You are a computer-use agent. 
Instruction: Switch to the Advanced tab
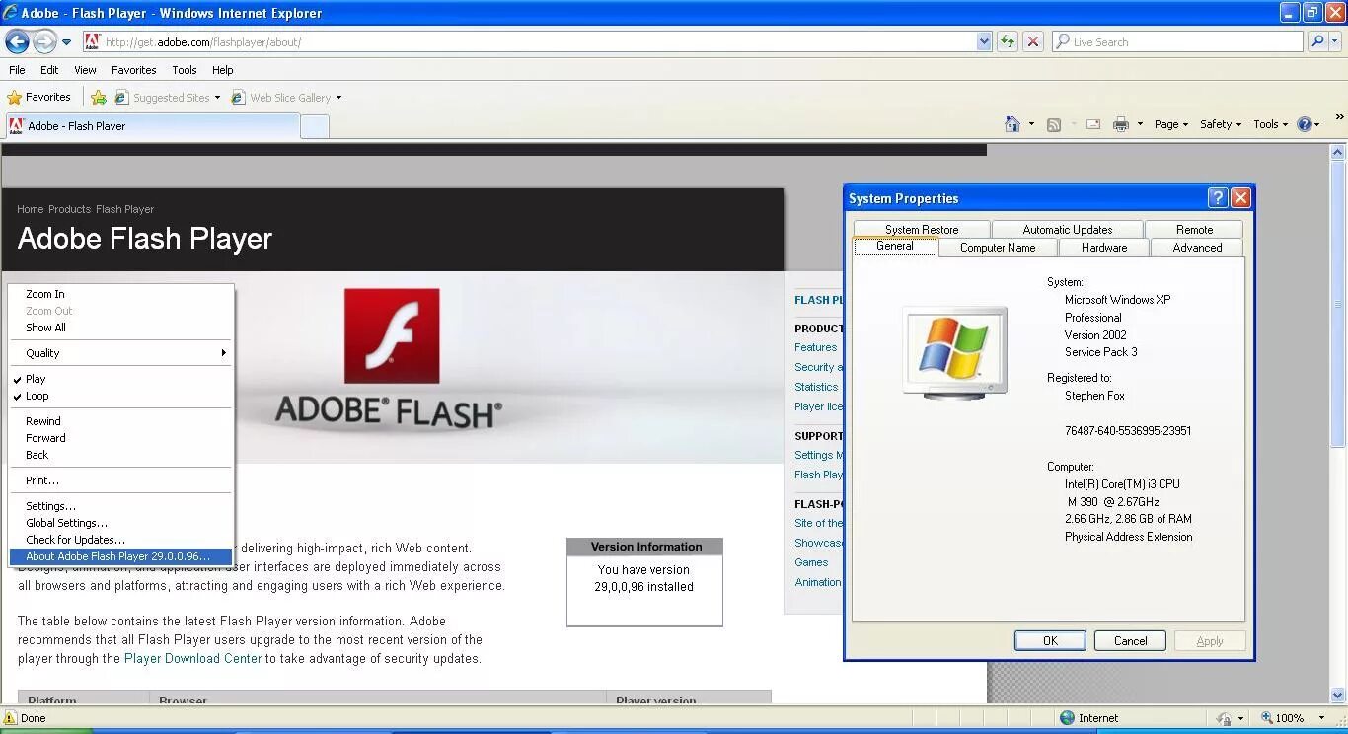(x=1197, y=248)
